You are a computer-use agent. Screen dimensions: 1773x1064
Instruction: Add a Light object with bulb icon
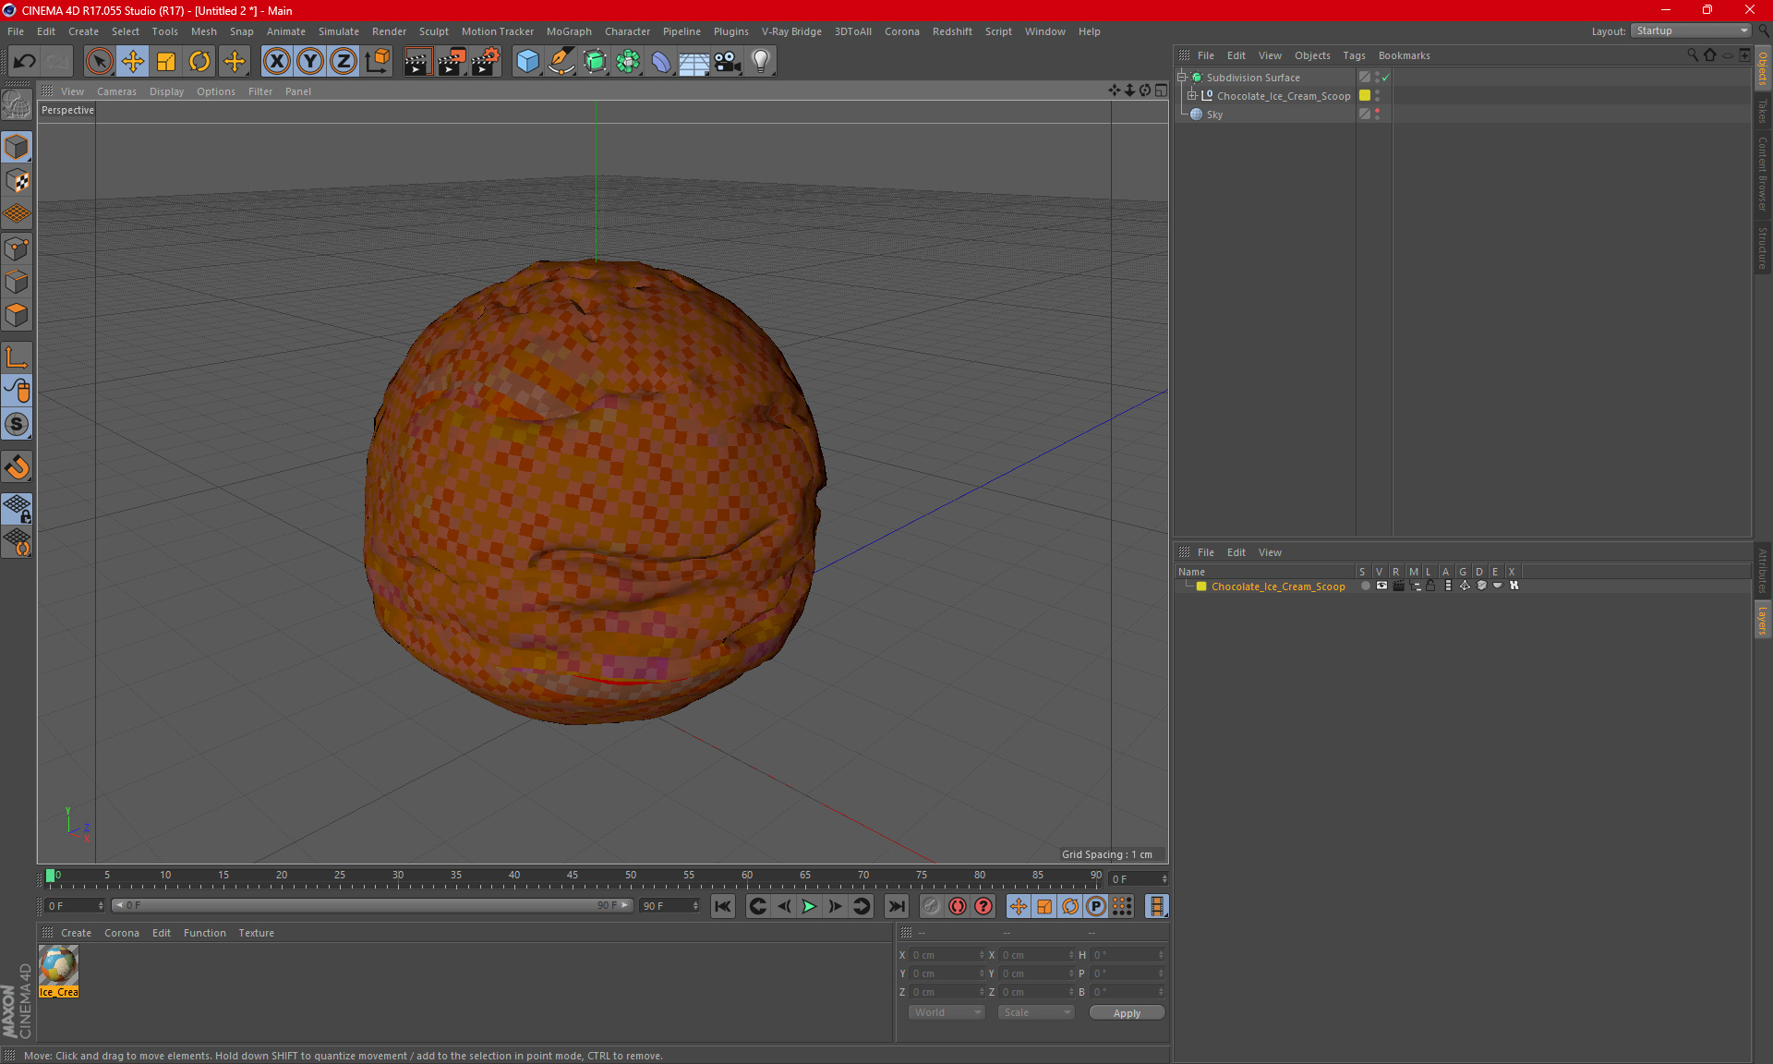click(760, 62)
